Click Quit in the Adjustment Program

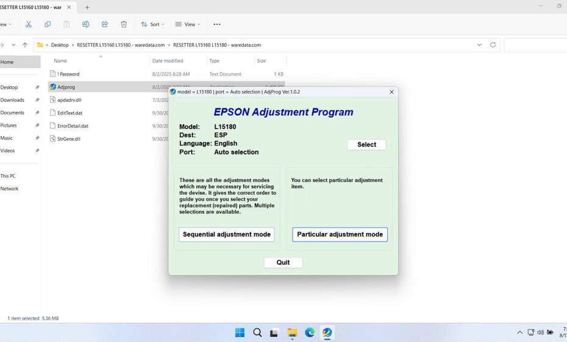coord(283,263)
